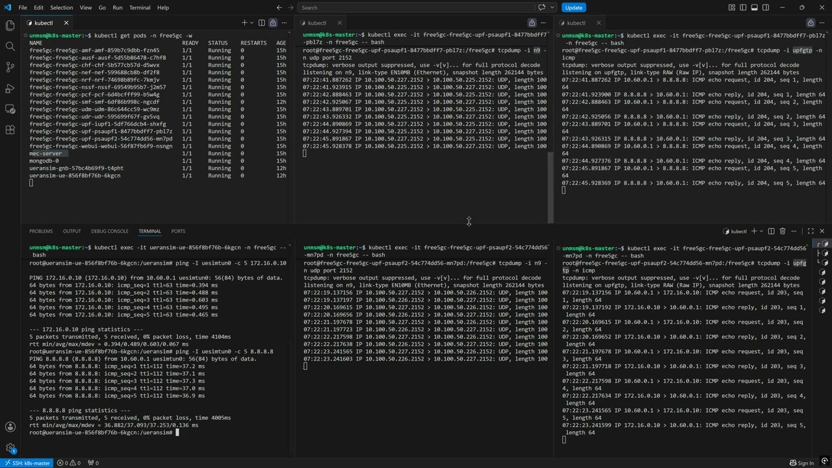This screenshot has width=832, height=468.
Task: Focus the Search command center field
Action: pyautogui.click(x=415, y=8)
